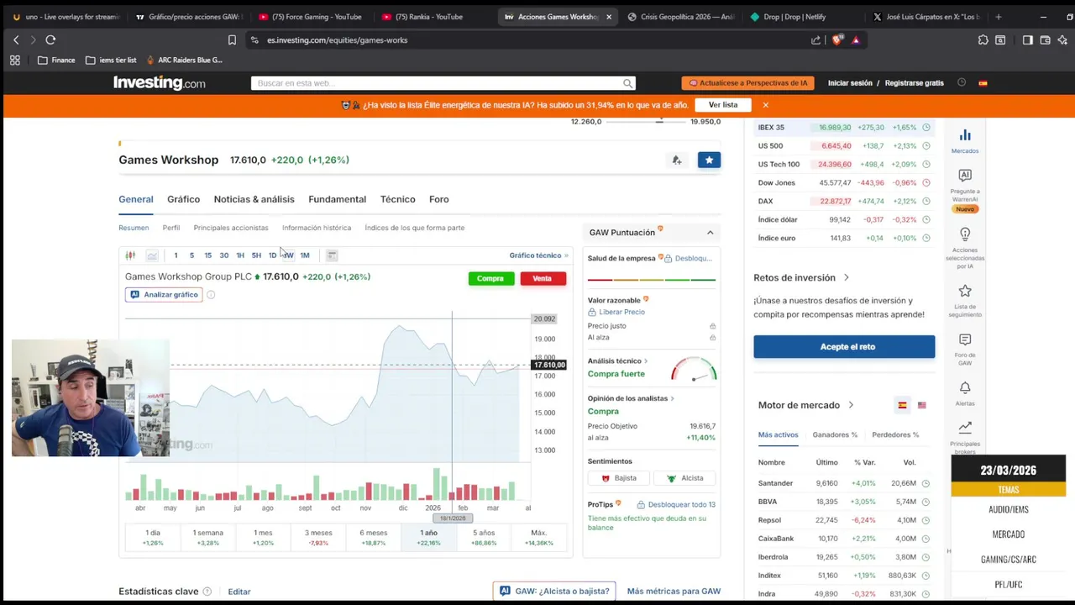Open the apps grid icon in bookmarks bar
This screenshot has height=605, width=1075.
[14, 60]
